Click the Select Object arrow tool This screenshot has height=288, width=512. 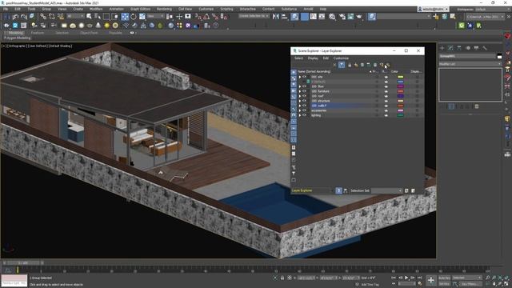click(x=89, y=16)
